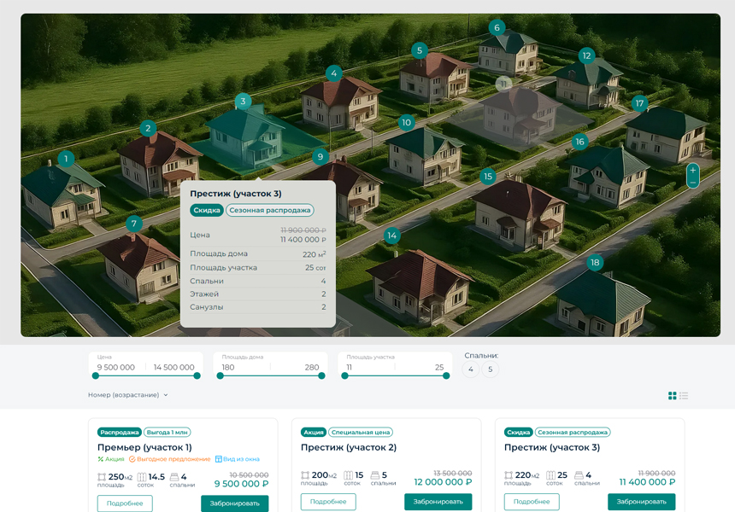Choose plot marker 14 on map
This screenshot has width=735, height=512.
click(392, 236)
